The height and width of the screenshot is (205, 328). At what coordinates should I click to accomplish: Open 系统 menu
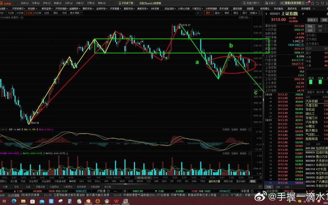coord(25,3)
